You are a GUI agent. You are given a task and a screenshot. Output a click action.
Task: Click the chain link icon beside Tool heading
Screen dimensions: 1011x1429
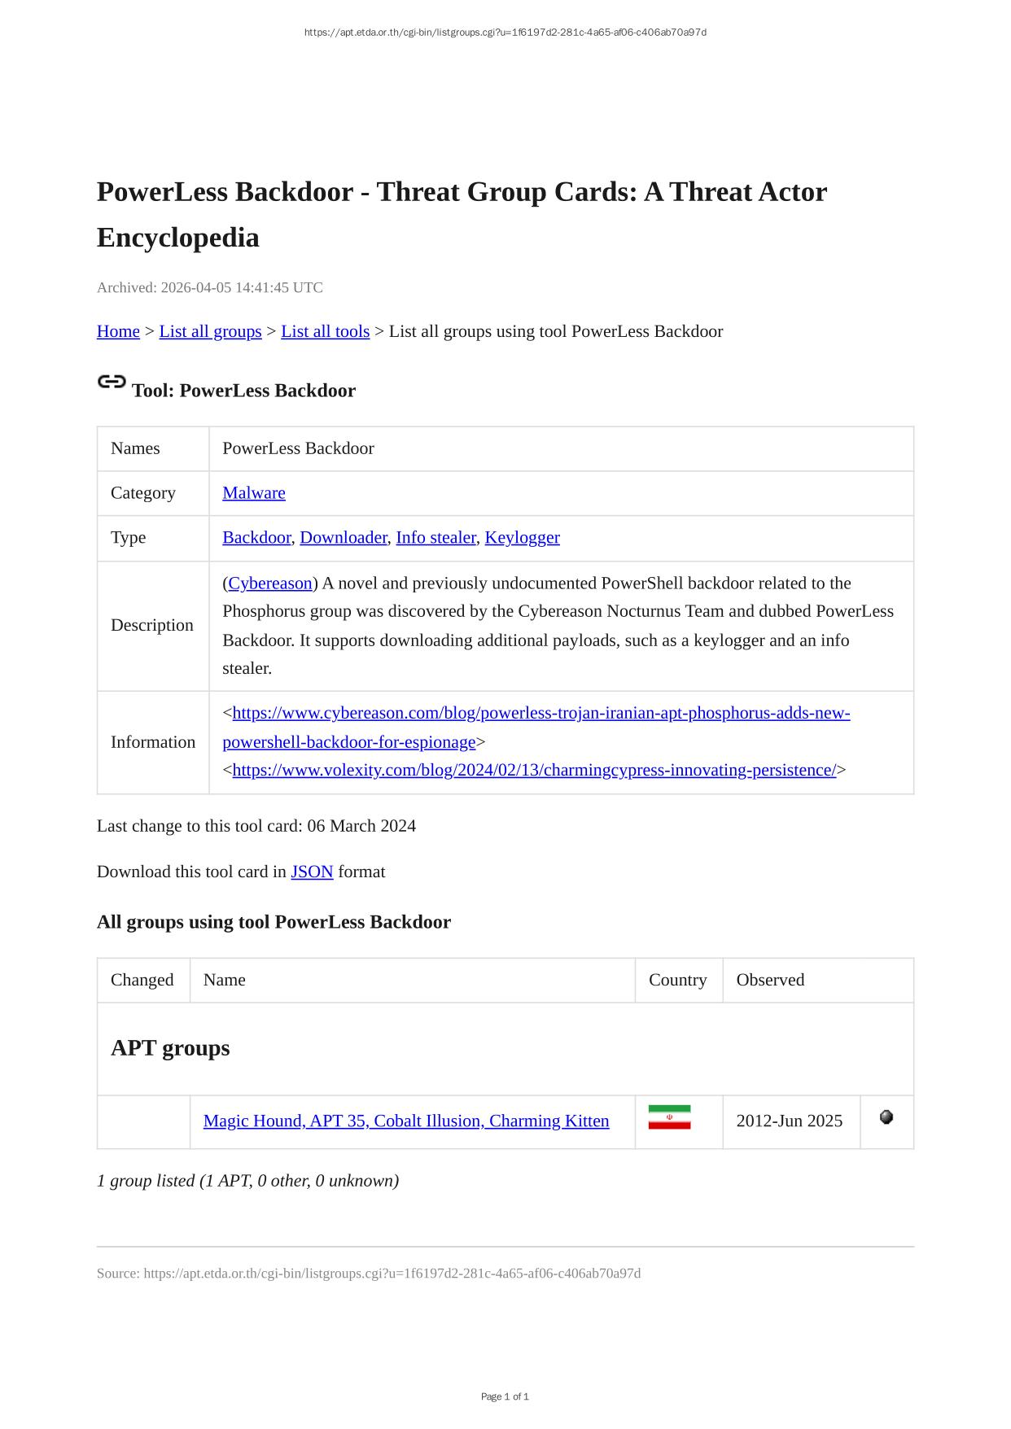tap(112, 382)
